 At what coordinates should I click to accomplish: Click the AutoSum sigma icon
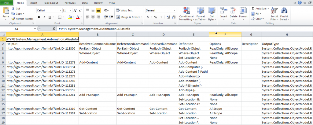tap(253, 9)
